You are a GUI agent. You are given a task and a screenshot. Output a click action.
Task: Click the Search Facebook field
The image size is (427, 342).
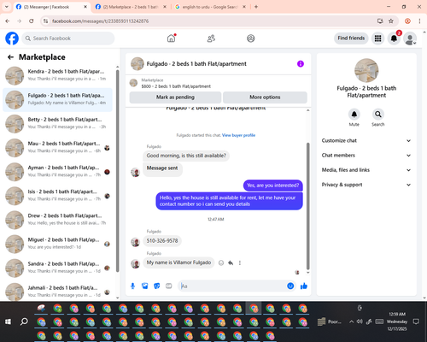click(68, 38)
